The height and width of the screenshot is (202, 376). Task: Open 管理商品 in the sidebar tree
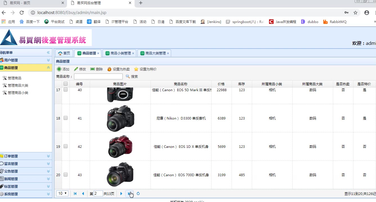pyautogui.click(x=14, y=78)
